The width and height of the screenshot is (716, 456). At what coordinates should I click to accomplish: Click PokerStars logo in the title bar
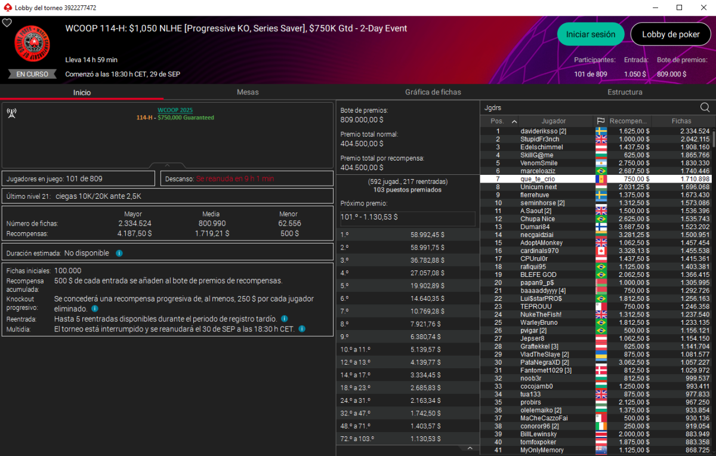(x=7, y=7)
